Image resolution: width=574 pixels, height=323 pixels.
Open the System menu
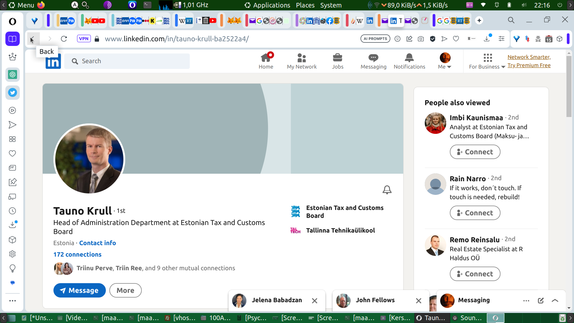click(x=331, y=5)
